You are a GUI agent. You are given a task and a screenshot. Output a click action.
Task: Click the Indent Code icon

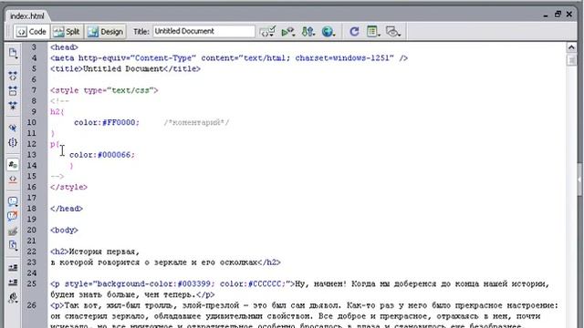[13, 268]
